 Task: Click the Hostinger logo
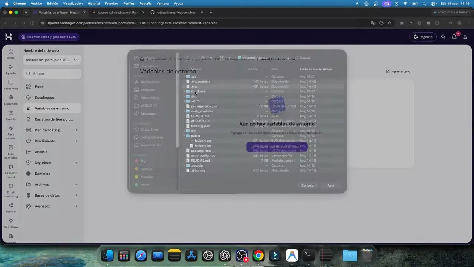[9, 37]
